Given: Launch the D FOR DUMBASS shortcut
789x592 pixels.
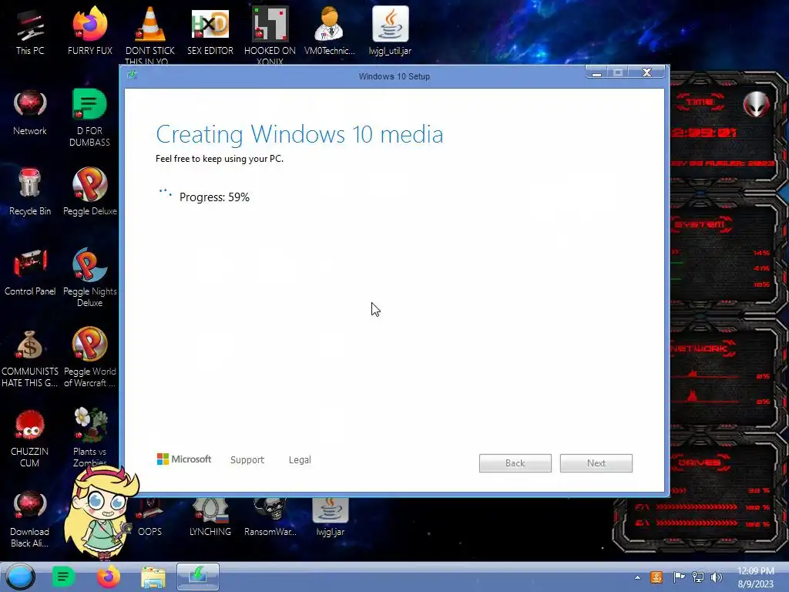Looking at the screenshot, I should point(89,117).
